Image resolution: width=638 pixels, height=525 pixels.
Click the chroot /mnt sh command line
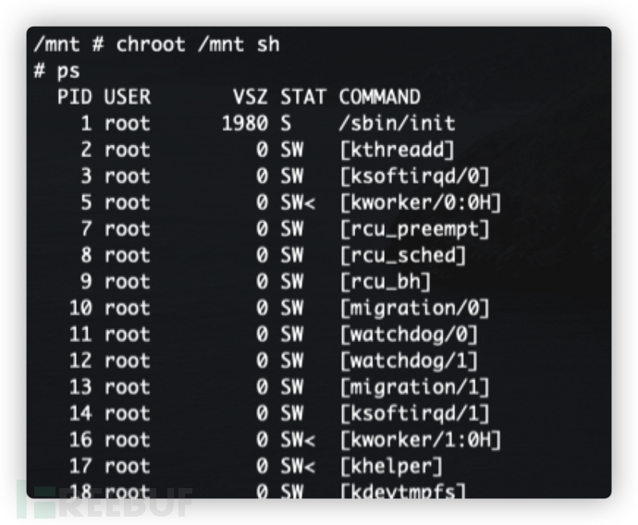pos(157,44)
